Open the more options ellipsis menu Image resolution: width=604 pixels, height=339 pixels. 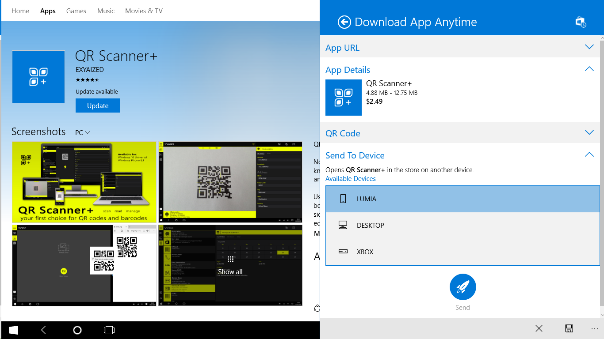[x=594, y=329]
